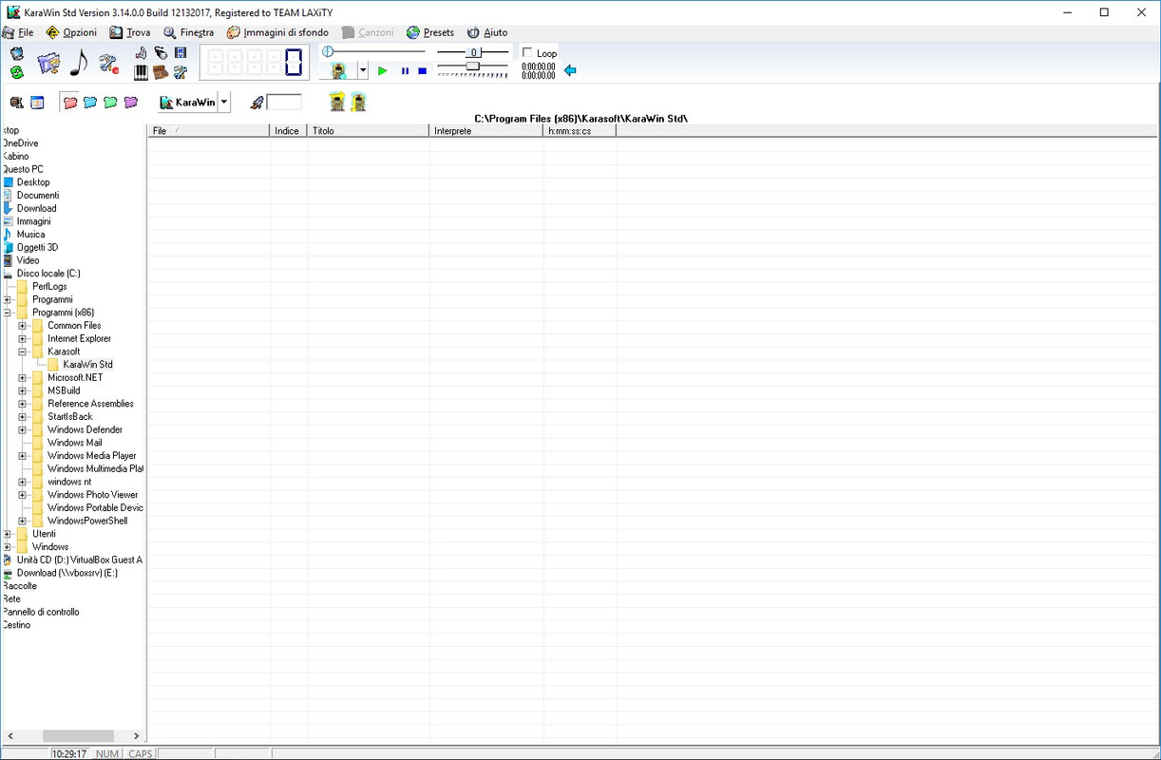Expand the Microsoft.NET folder
Image resolution: width=1161 pixels, height=760 pixels.
22,378
